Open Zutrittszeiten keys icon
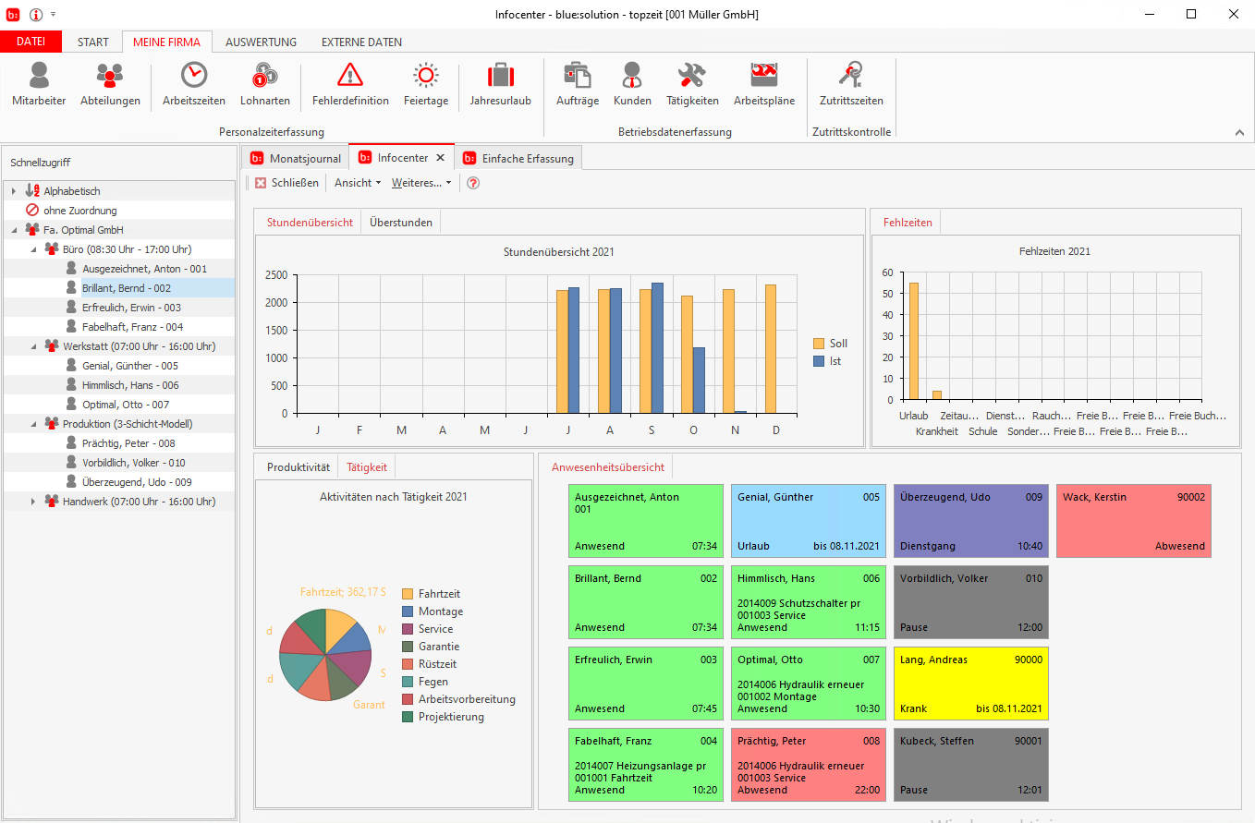The width and height of the screenshot is (1255, 823). click(851, 76)
